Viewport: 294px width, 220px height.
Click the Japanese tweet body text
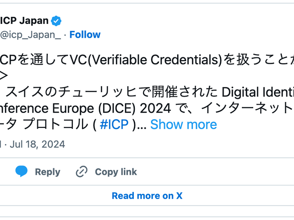110,92
